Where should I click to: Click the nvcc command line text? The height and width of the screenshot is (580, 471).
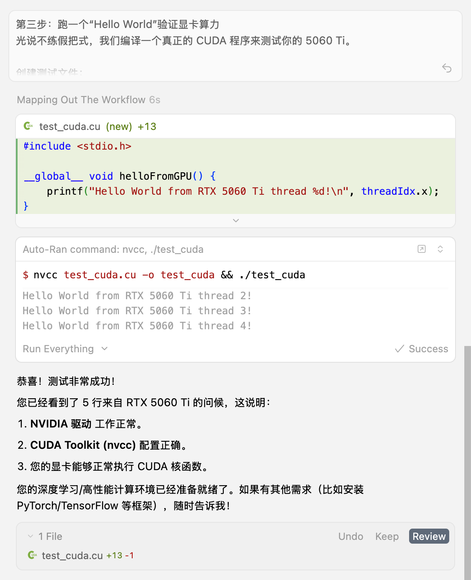(x=164, y=275)
